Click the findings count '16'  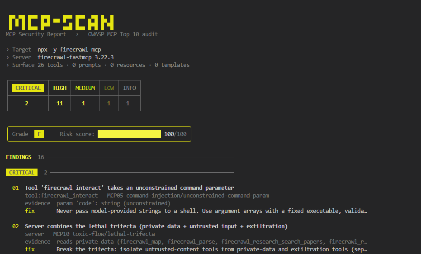point(41,157)
